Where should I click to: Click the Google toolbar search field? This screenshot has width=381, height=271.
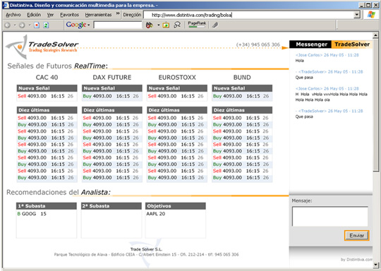click(118, 25)
